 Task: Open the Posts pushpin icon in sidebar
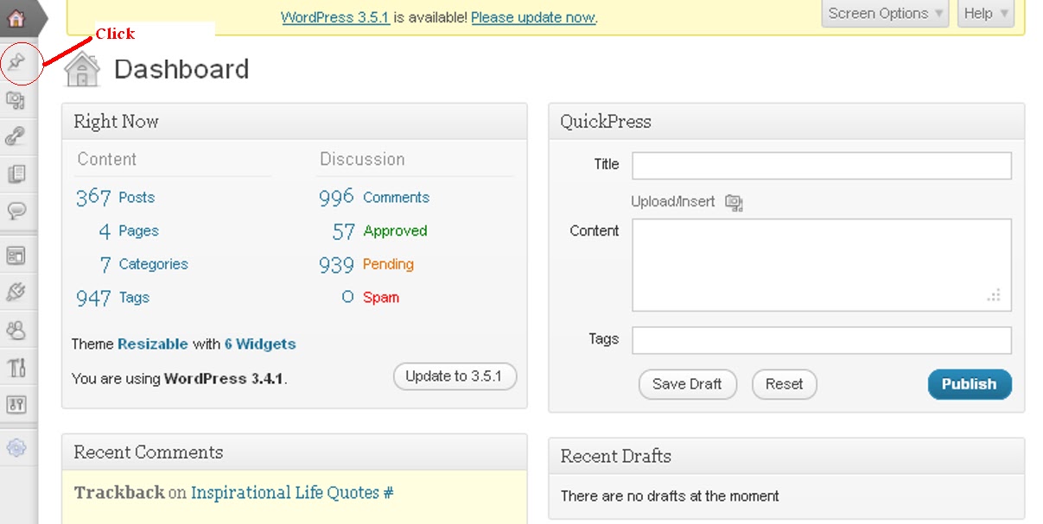[16, 63]
